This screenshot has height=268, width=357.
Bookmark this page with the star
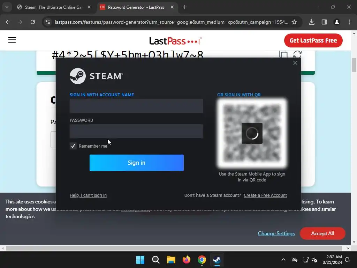pyautogui.click(x=294, y=22)
